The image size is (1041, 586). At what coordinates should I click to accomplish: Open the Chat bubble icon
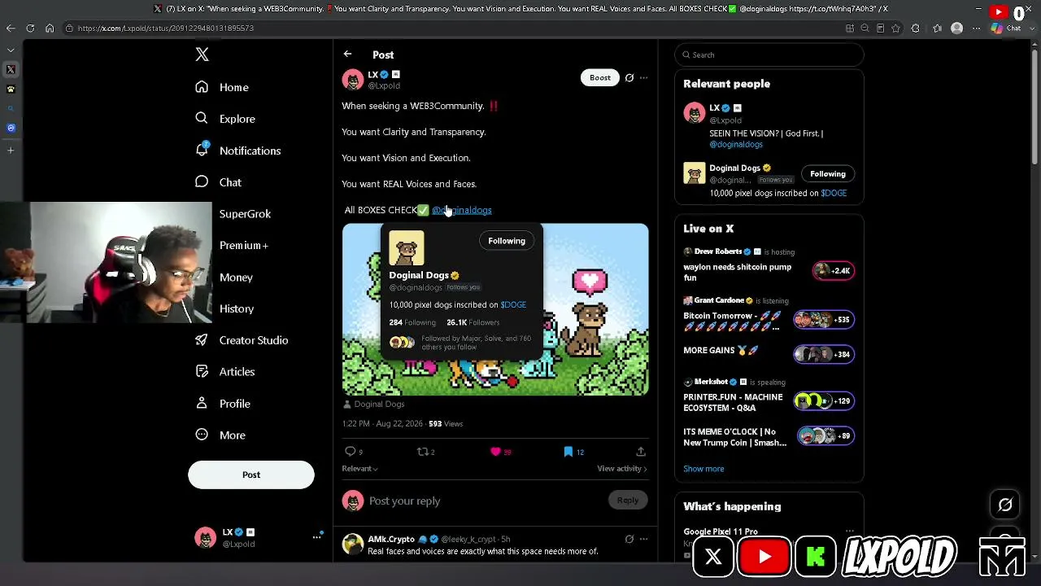click(x=202, y=181)
